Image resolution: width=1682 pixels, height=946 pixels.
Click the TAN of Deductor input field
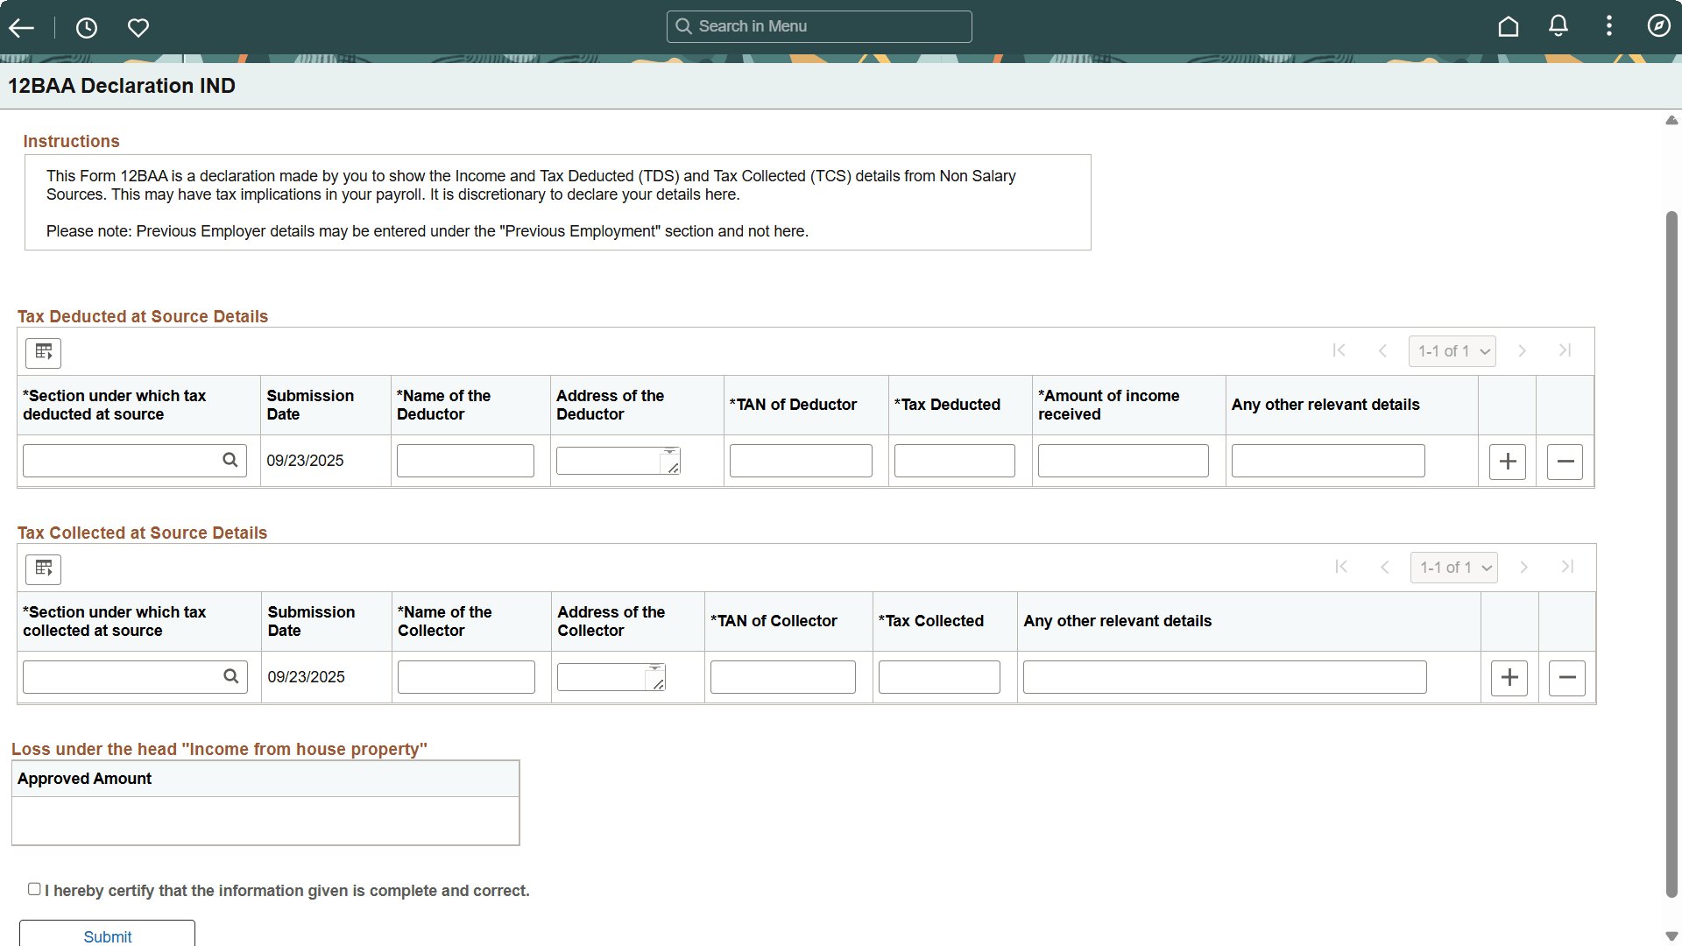[801, 461]
